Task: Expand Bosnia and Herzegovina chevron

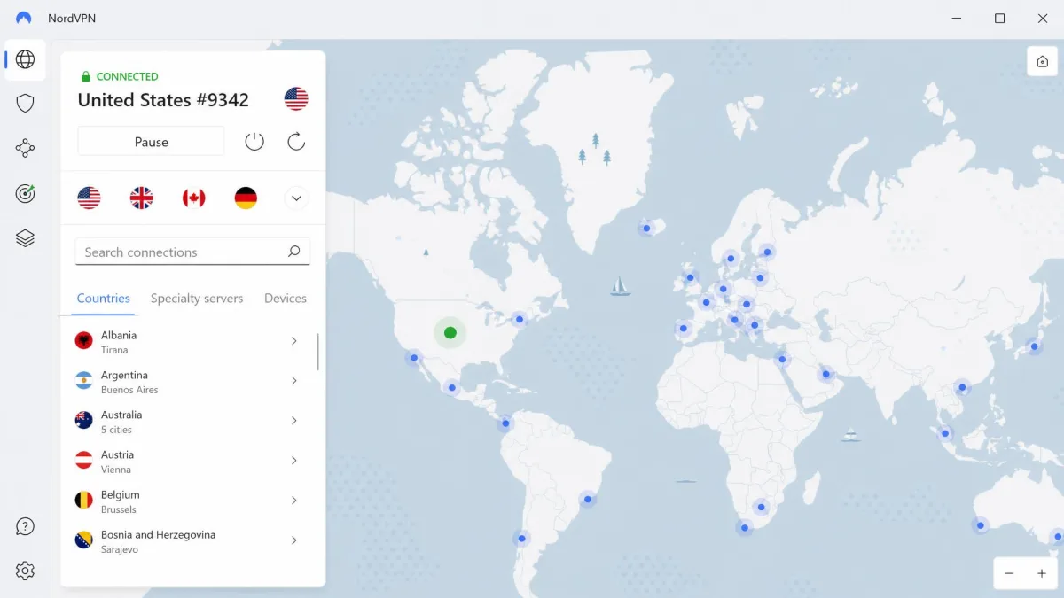Action: pos(293,540)
